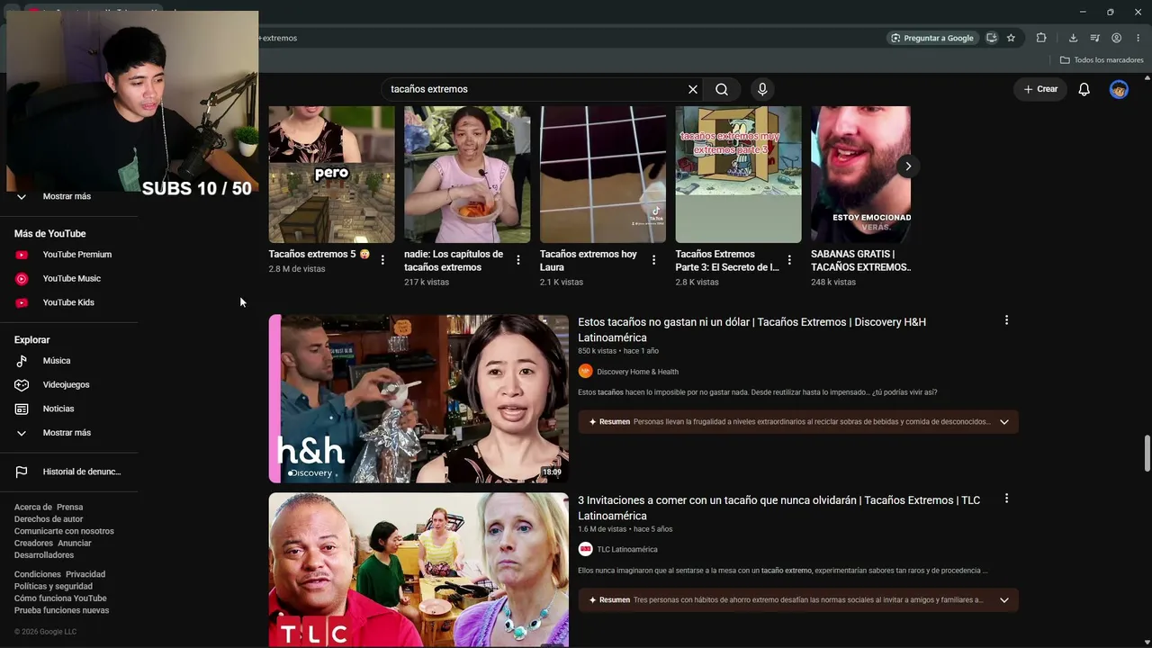Open the YouTube account avatar menu

(x=1119, y=89)
